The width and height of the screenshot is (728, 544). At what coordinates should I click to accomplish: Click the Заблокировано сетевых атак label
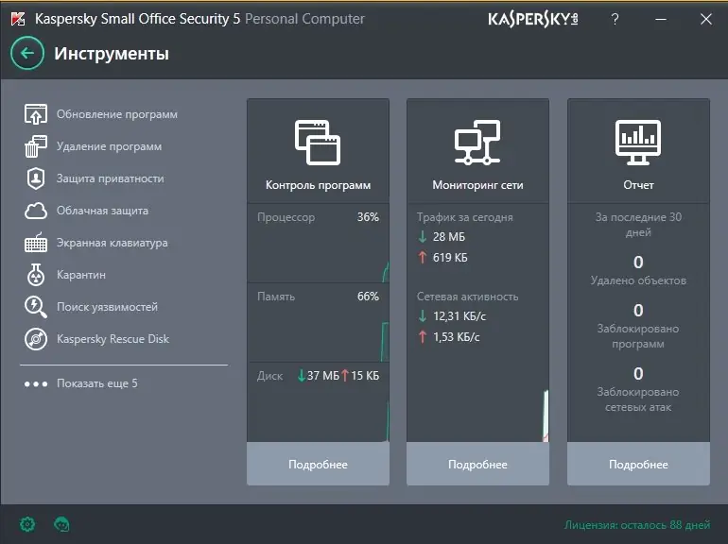click(x=638, y=399)
